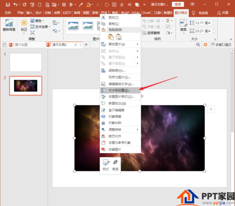Screen dimensions: 235x206
Task: Click the Undo arrow icon
Action: [x=16, y=5]
